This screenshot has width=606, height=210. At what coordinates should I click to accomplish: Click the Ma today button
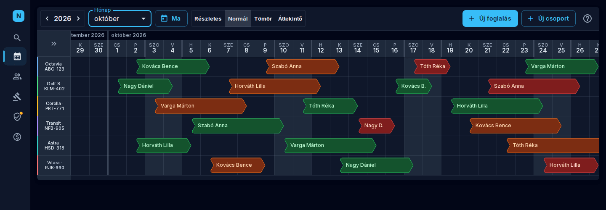point(171,18)
